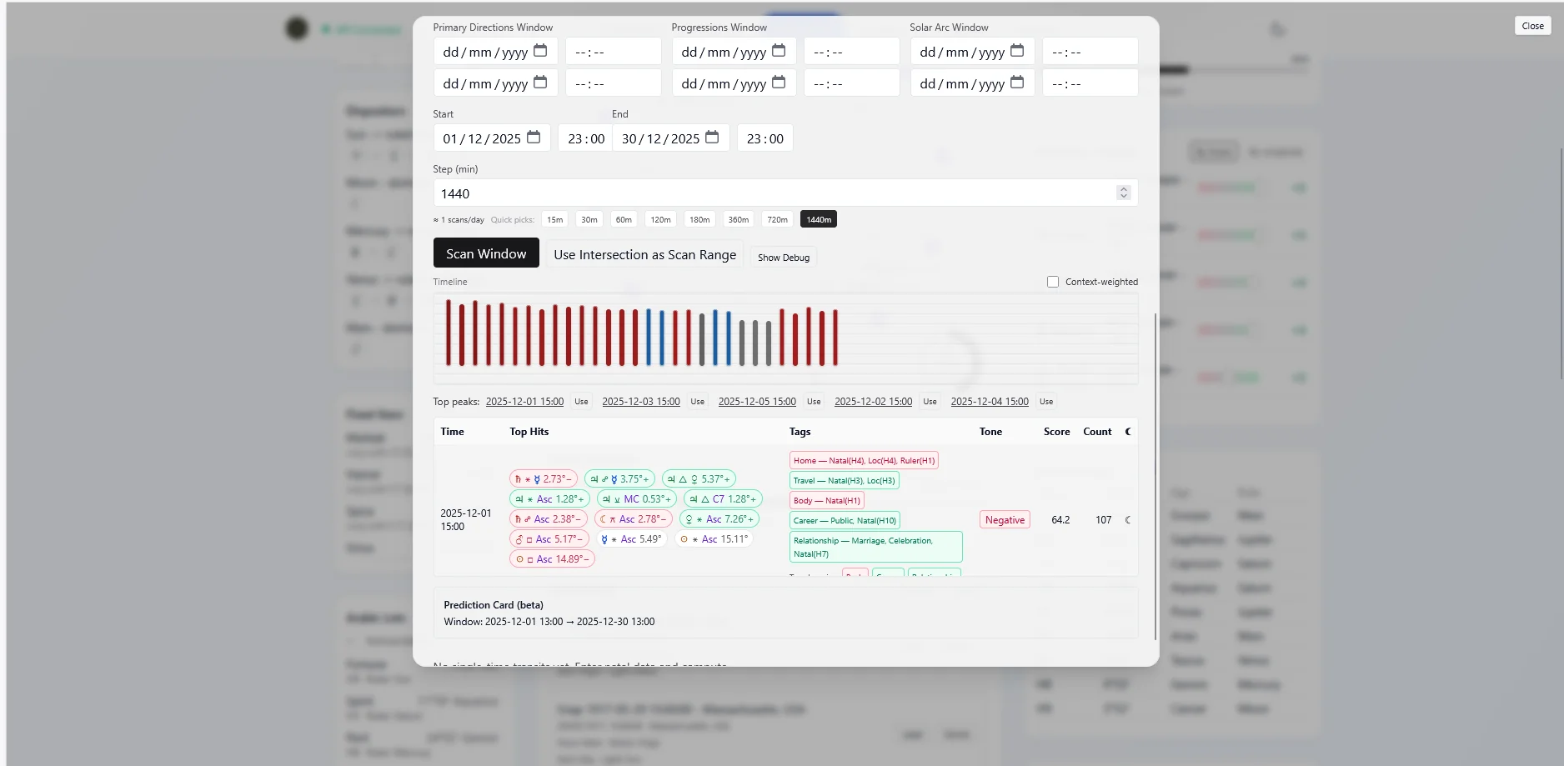Open the calendar for the Start date 01/12/2025
Image resolution: width=1564 pixels, height=766 pixels.
pyautogui.click(x=534, y=137)
